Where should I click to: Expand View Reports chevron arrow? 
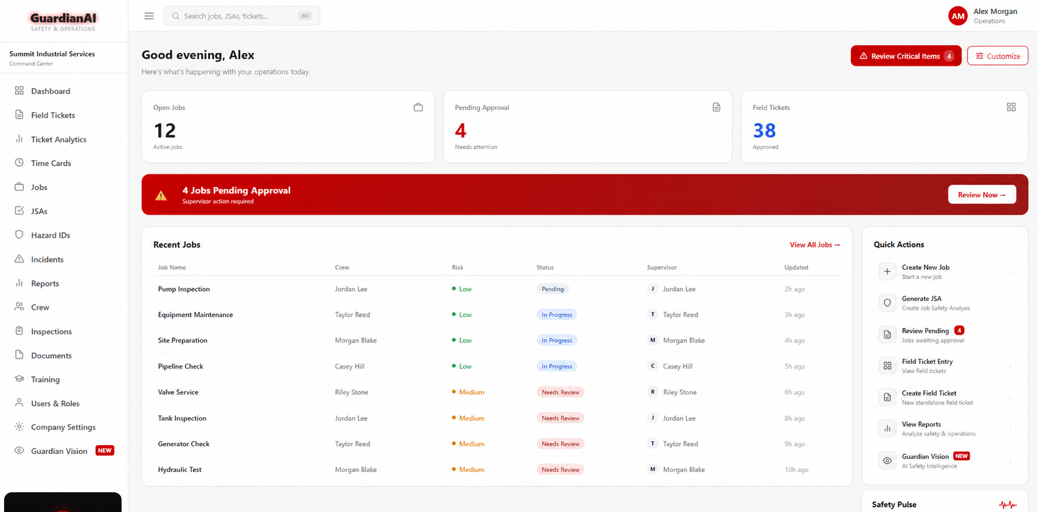pos(1011,429)
